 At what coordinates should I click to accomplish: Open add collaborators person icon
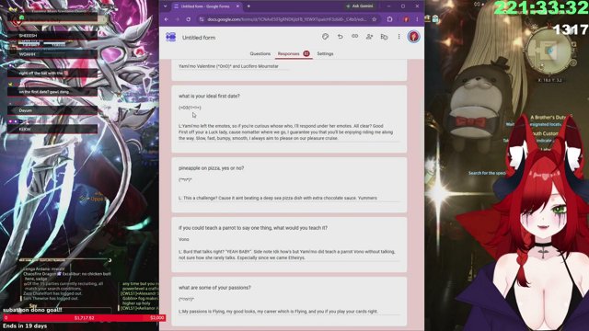pos(369,37)
